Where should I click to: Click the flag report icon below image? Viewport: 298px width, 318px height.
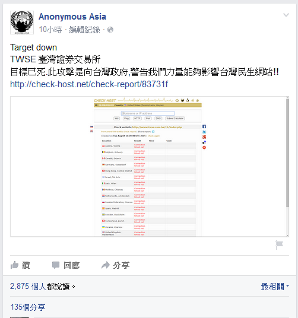279,244
